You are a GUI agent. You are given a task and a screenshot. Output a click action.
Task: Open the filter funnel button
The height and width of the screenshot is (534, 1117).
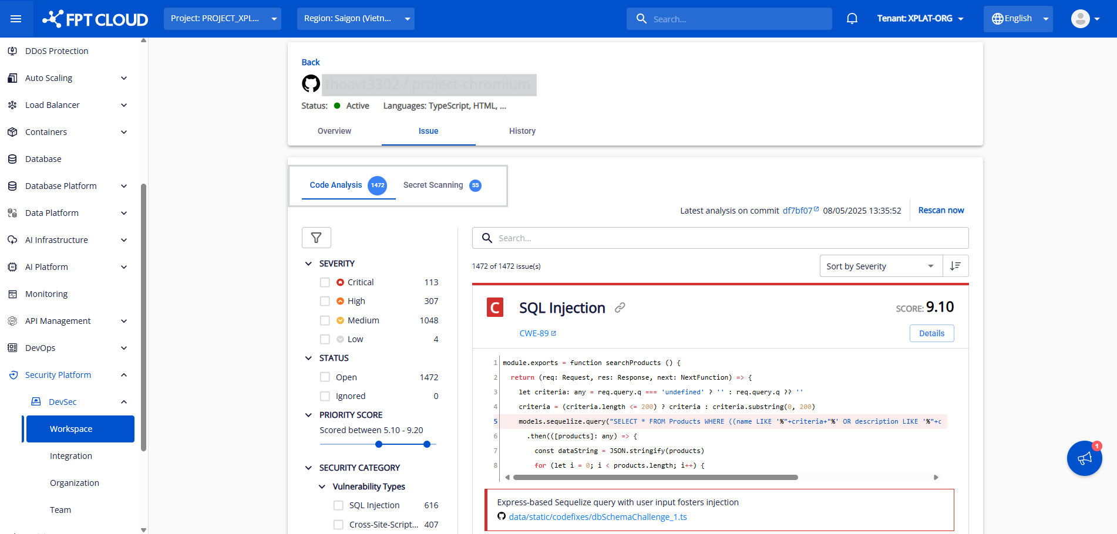pyautogui.click(x=317, y=238)
